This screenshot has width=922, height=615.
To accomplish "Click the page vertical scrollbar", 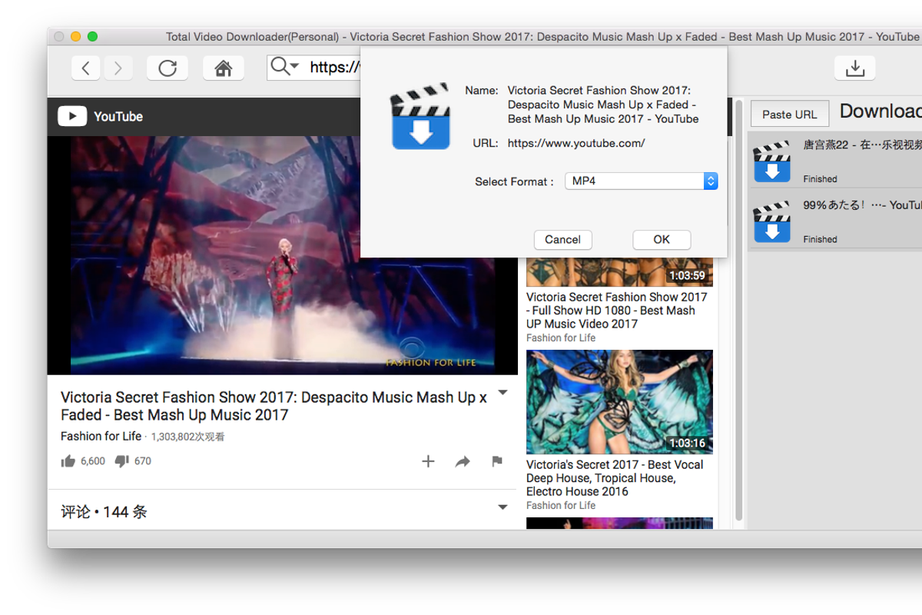I will (x=739, y=311).
